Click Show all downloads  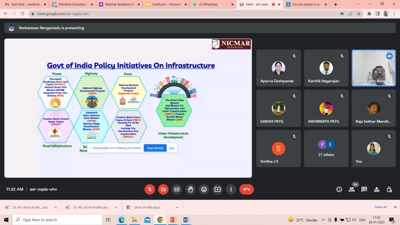(380, 207)
